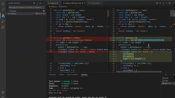
Task: Click the M status on index.js row
Action: 44,14
